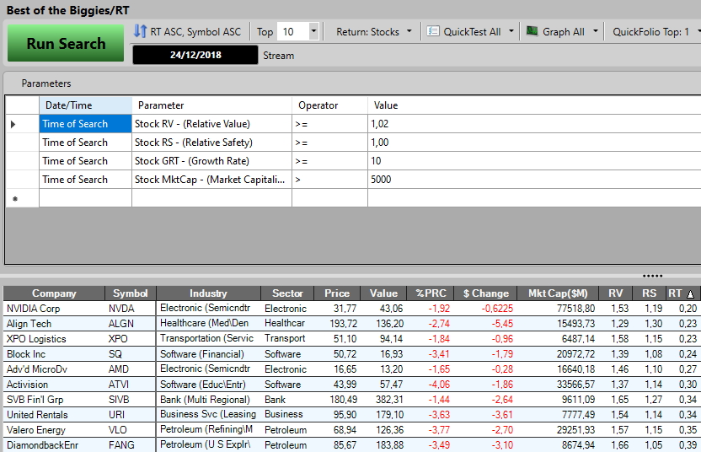Image resolution: width=701 pixels, height=452 pixels.
Task: Click the value 10 in the GRT row
Action: tap(534, 161)
